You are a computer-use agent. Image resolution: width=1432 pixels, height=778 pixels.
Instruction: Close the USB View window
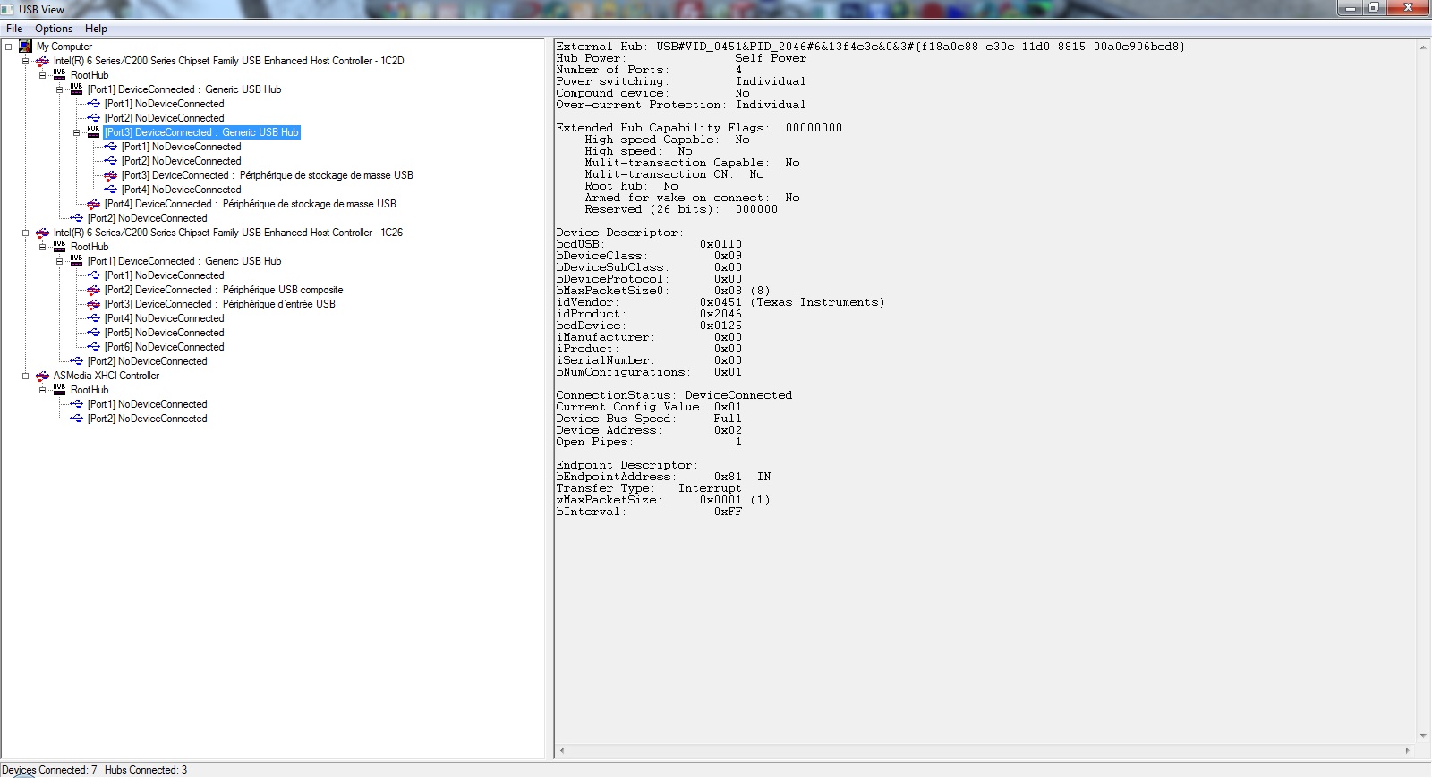pyautogui.click(x=1407, y=8)
